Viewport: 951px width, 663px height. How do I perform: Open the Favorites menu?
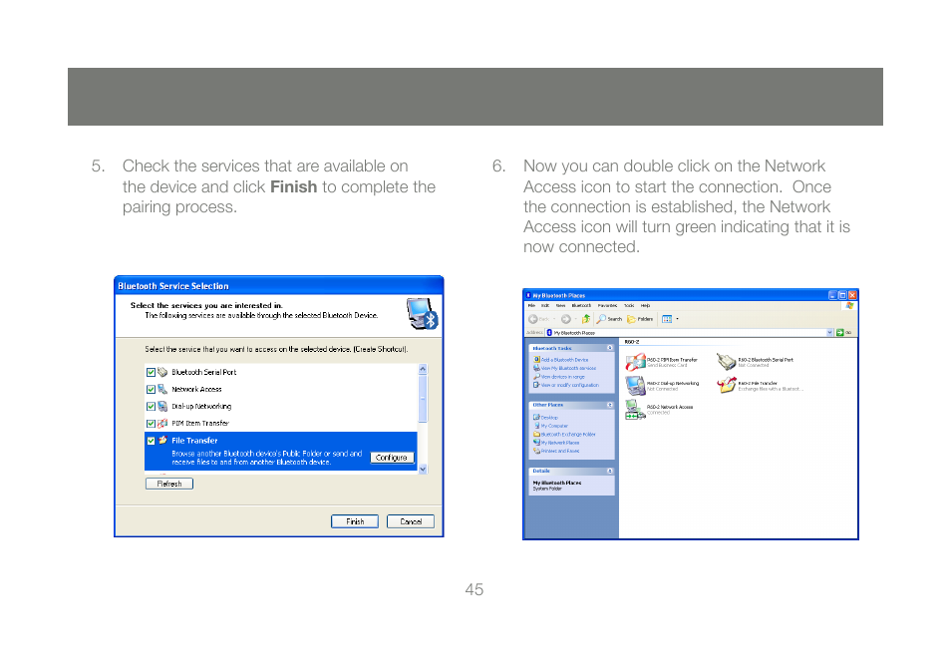coord(607,306)
